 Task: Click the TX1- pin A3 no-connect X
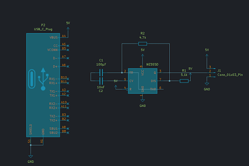pyautogui.click(x=68, y=91)
